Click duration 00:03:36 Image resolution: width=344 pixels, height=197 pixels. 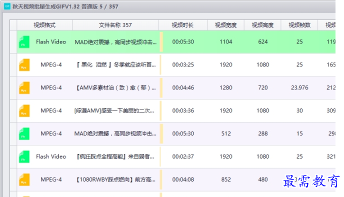click(x=183, y=110)
